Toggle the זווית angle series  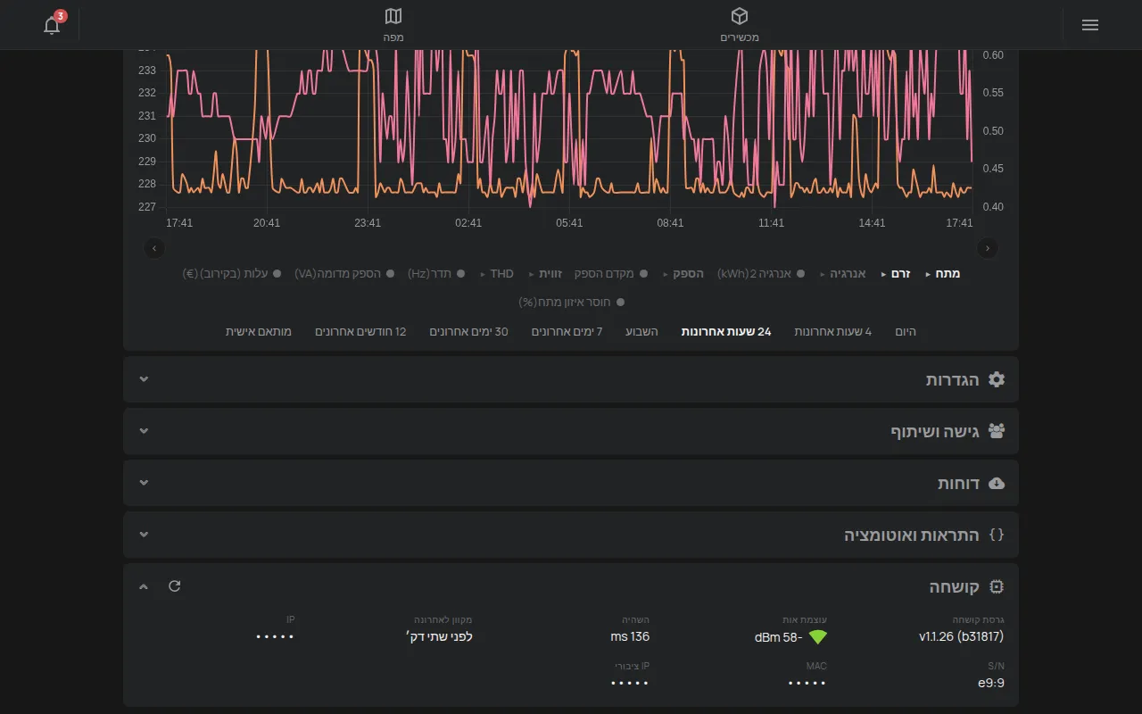point(546,274)
